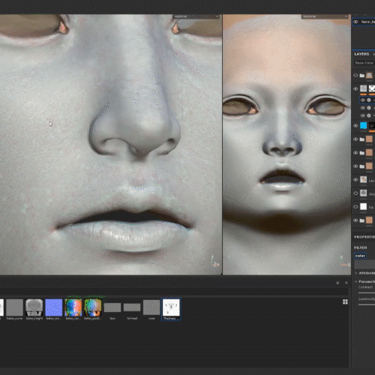Select the highlighted Thickness map thumbnail
This screenshot has width=375, height=375.
pyautogui.click(x=171, y=307)
